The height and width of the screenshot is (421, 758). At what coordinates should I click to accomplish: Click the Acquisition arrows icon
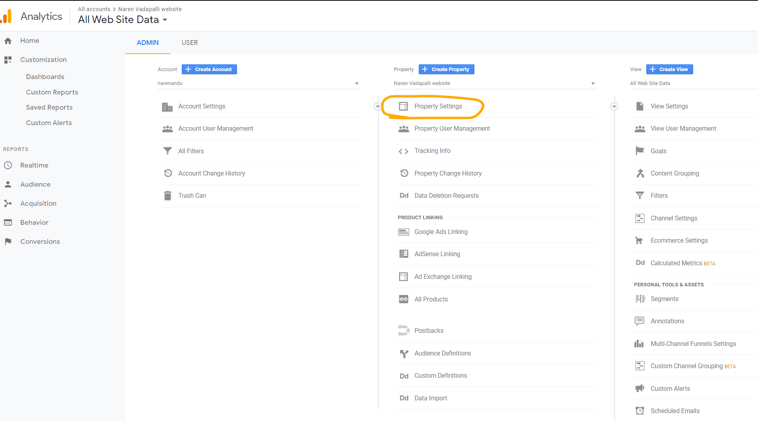[8, 203]
